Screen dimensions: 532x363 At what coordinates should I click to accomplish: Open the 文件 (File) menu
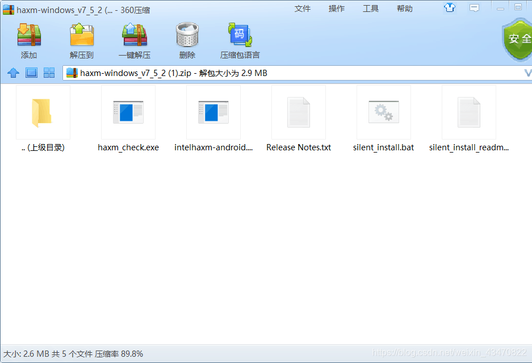click(x=303, y=8)
